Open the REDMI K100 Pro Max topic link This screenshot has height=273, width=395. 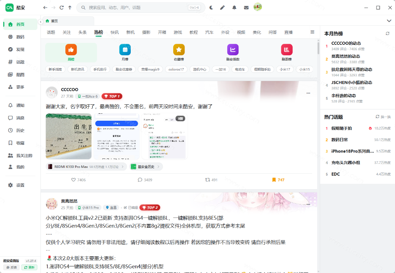pyautogui.click(x=86, y=167)
